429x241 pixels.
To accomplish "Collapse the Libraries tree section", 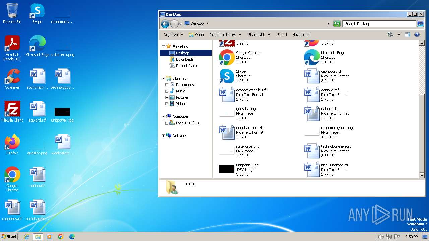I will point(163,78).
